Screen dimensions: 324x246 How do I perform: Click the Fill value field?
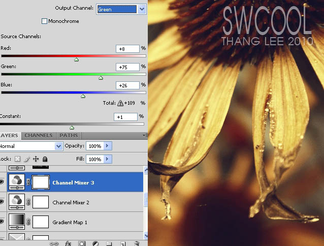95,159
